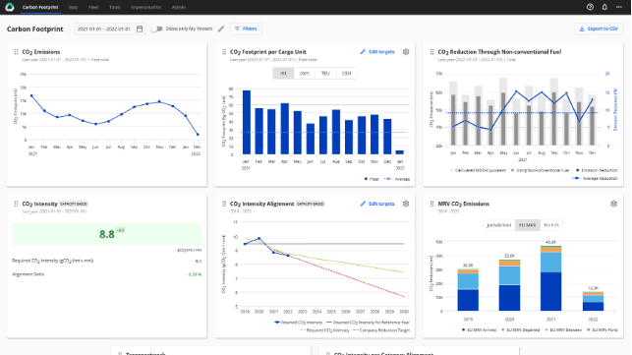Select the mt cargo unit option
The width and height of the screenshot is (632, 355).
(x=283, y=73)
